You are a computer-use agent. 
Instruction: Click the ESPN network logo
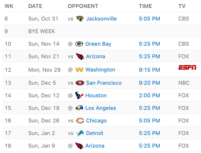click(187, 67)
